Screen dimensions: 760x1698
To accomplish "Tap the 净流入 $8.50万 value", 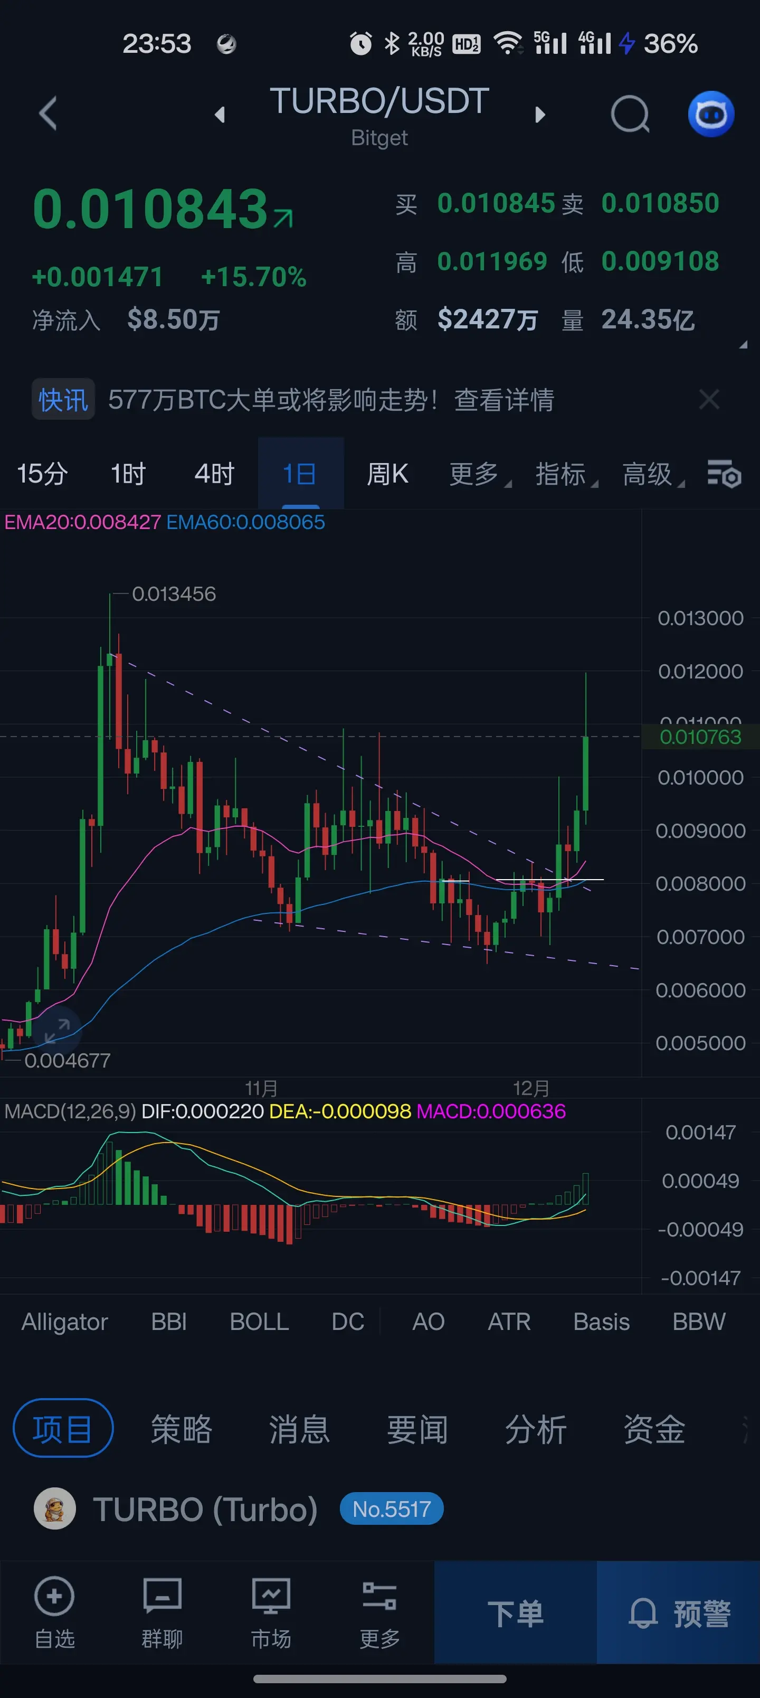I will click(x=173, y=319).
